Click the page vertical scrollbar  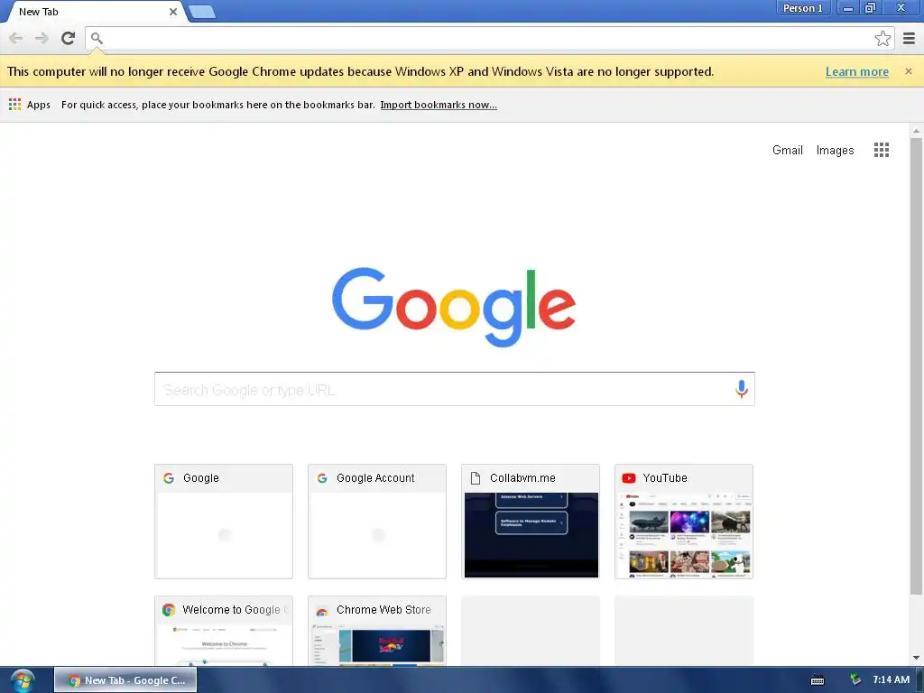pyautogui.click(x=916, y=365)
